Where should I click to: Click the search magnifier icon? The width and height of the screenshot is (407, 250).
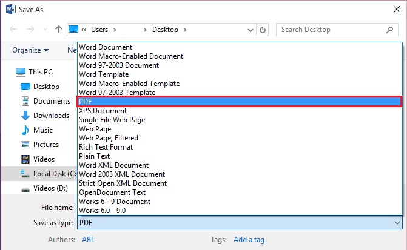(x=389, y=30)
